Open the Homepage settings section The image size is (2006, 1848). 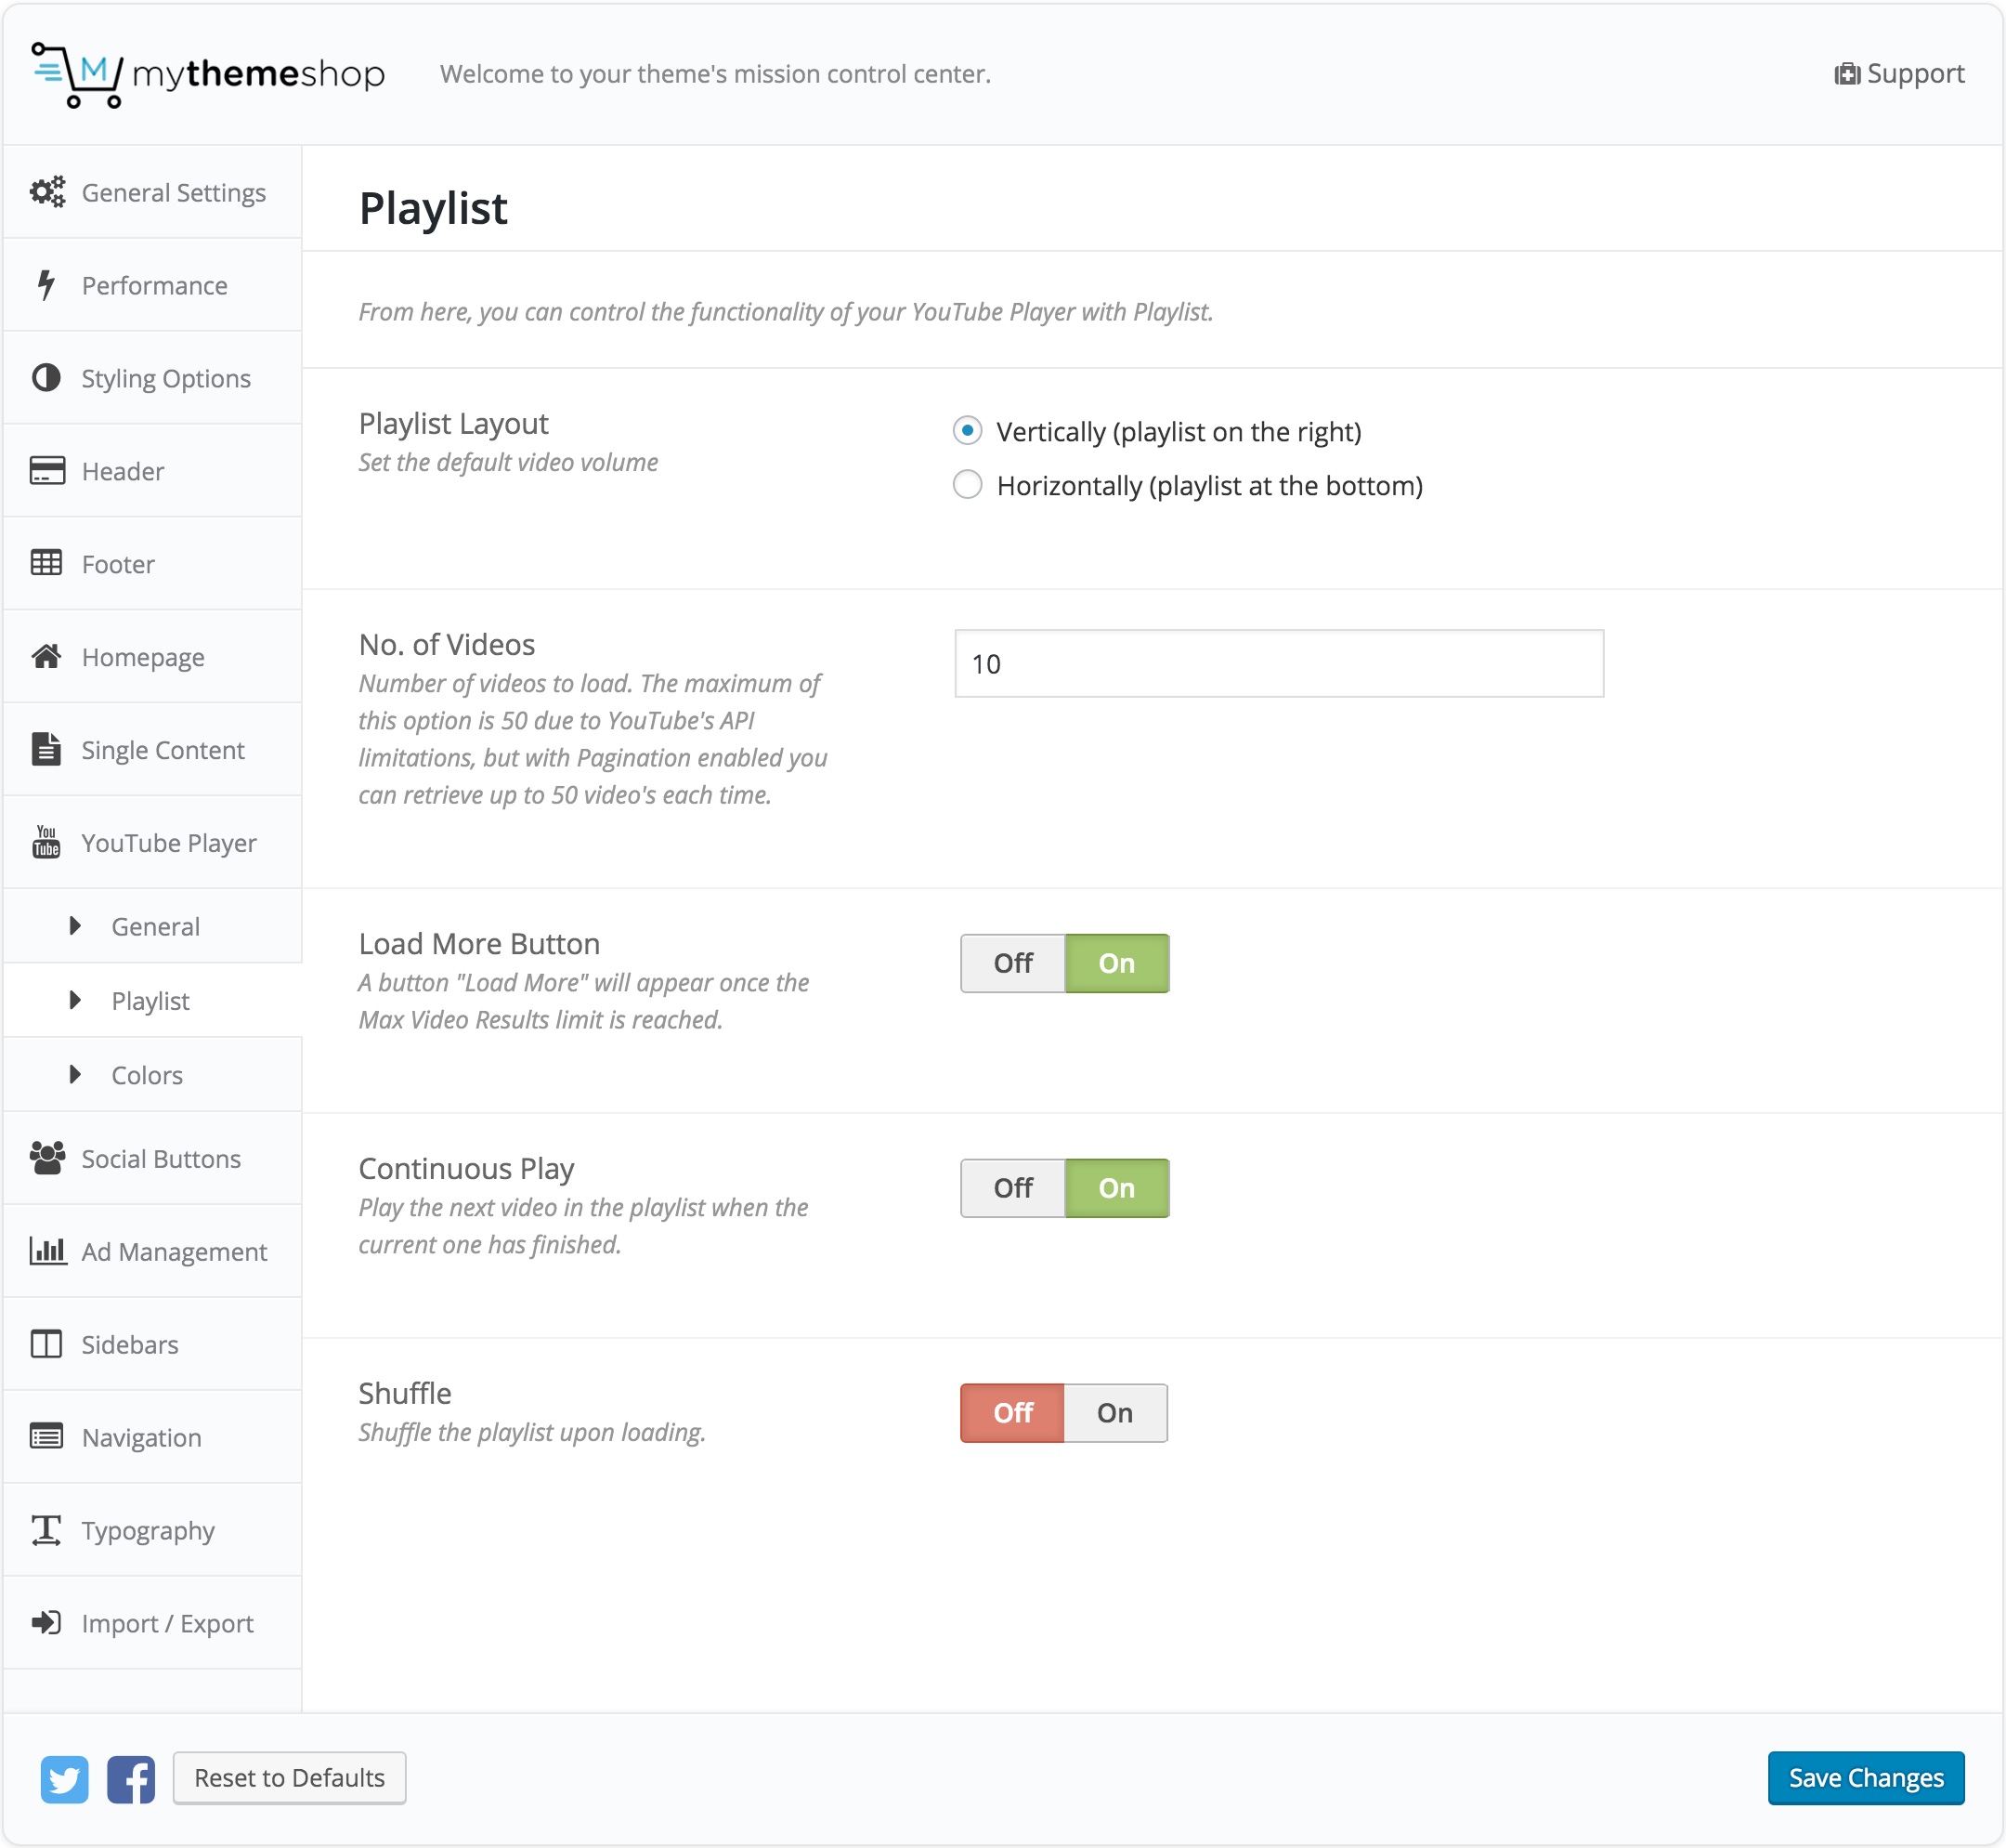point(143,657)
